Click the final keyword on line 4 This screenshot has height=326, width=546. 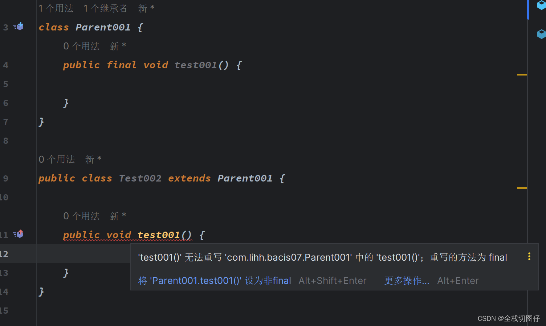point(121,65)
